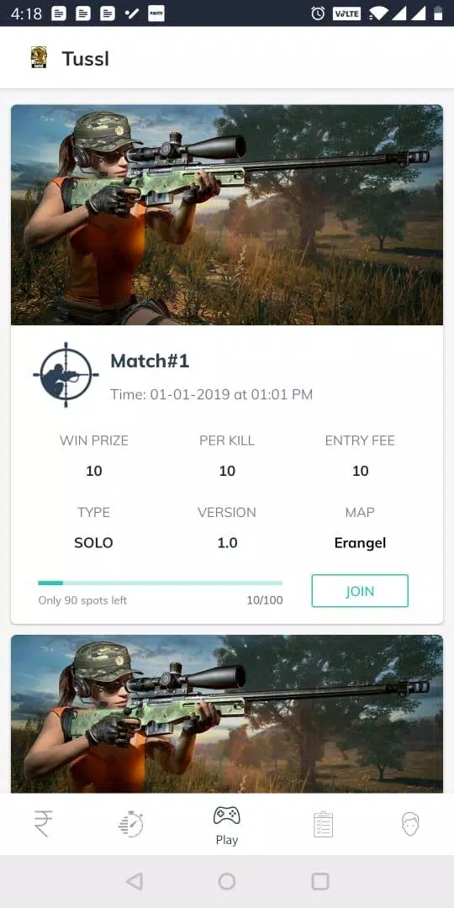
Task: Tap the first match banner image
Action: click(x=227, y=215)
